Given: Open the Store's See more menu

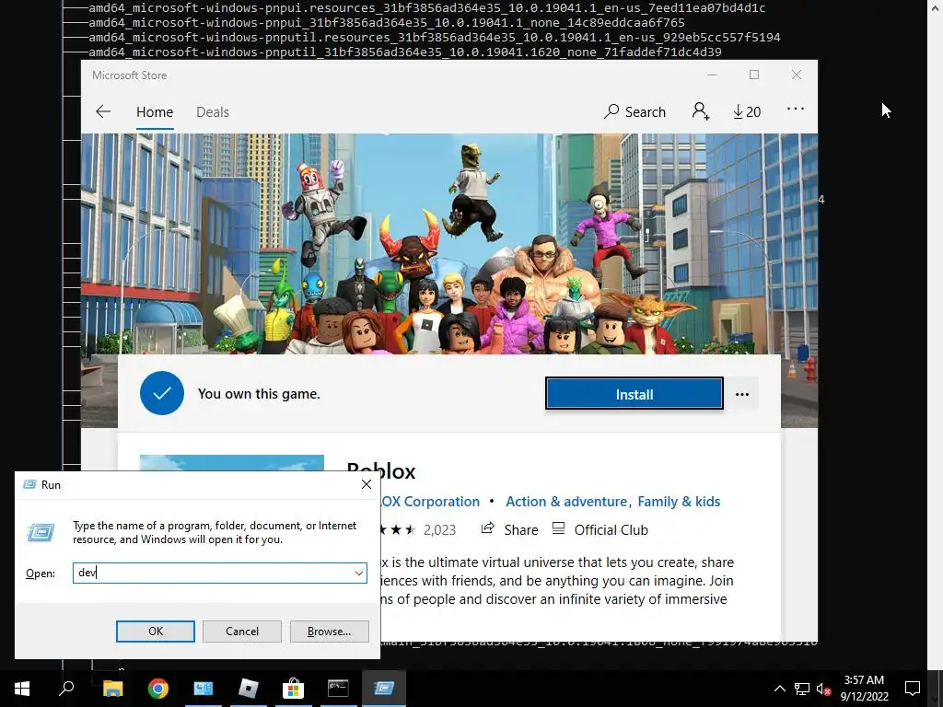Looking at the screenshot, I should 796,109.
